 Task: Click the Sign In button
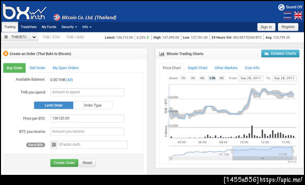[266, 27]
